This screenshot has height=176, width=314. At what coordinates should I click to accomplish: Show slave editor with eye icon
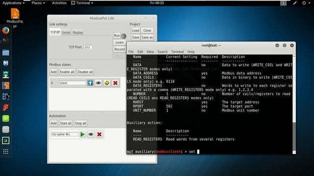point(98,83)
